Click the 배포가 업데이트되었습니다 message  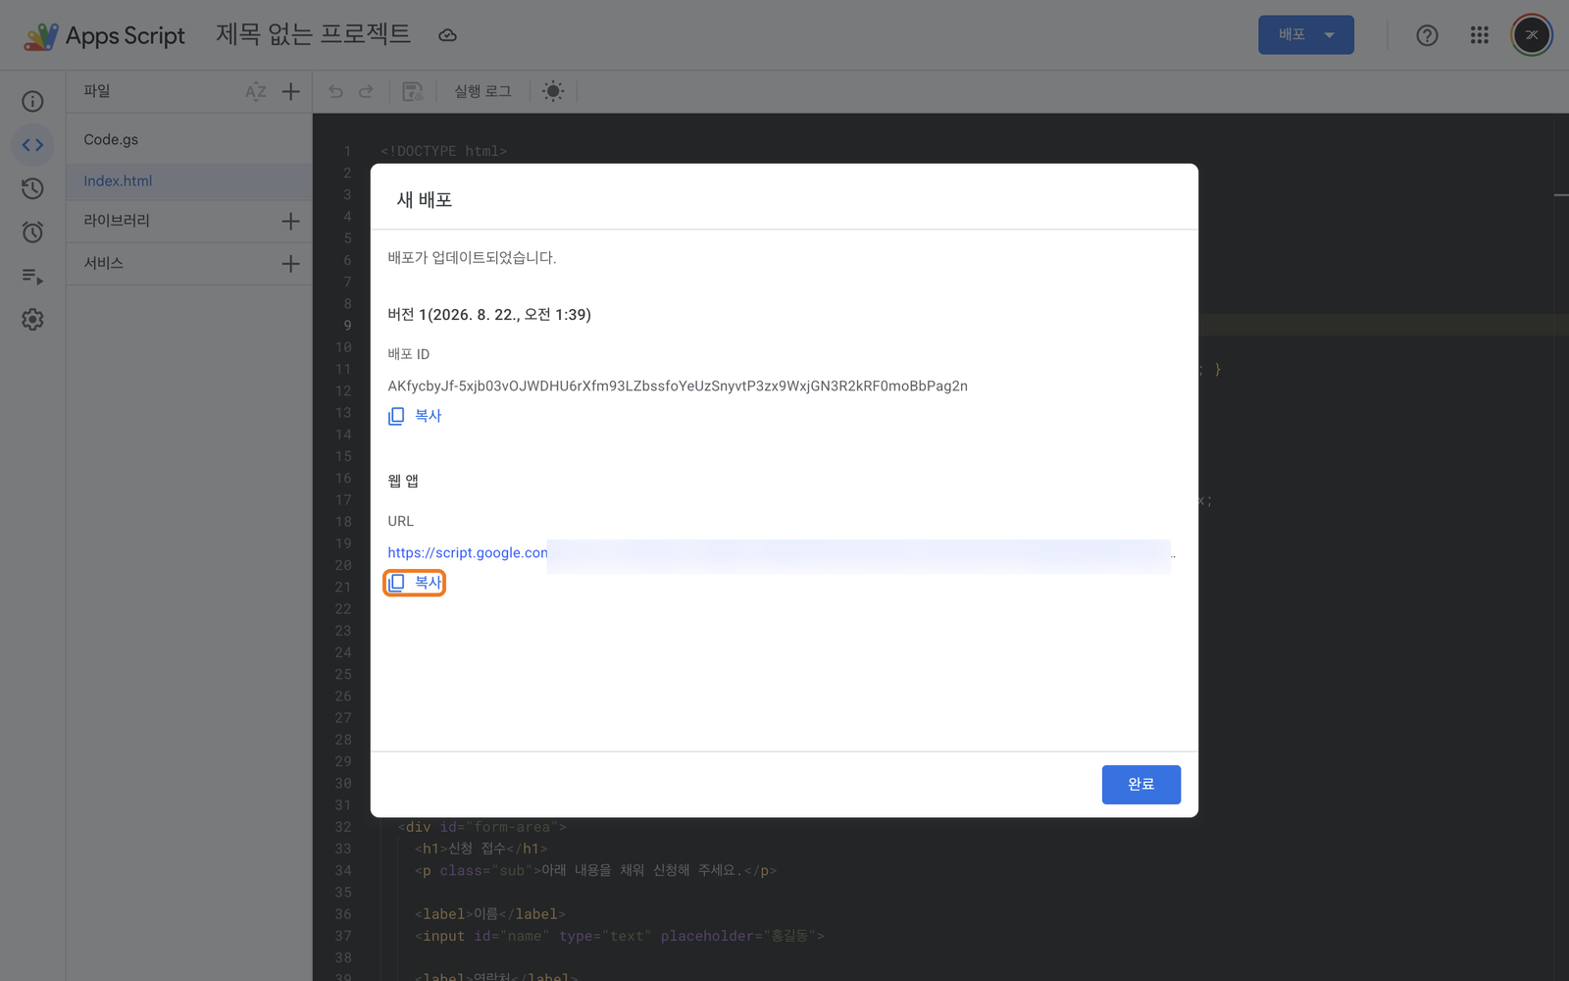(x=472, y=258)
